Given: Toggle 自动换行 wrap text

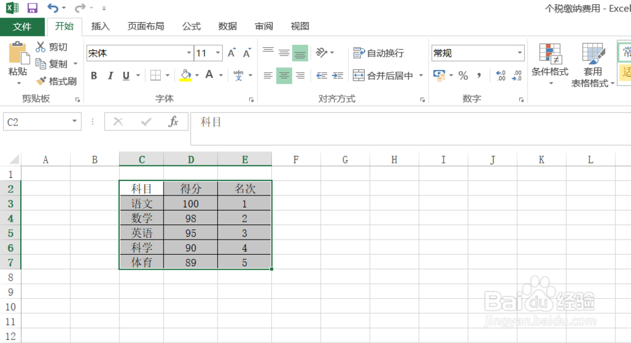Looking at the screenshot, I should 378,53.
